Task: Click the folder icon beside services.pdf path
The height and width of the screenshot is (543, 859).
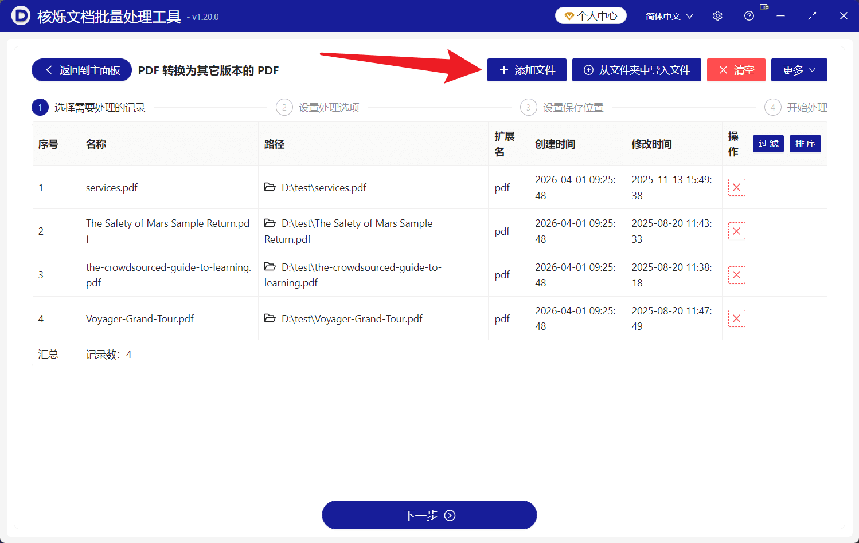Action: (x=270, y=187)
